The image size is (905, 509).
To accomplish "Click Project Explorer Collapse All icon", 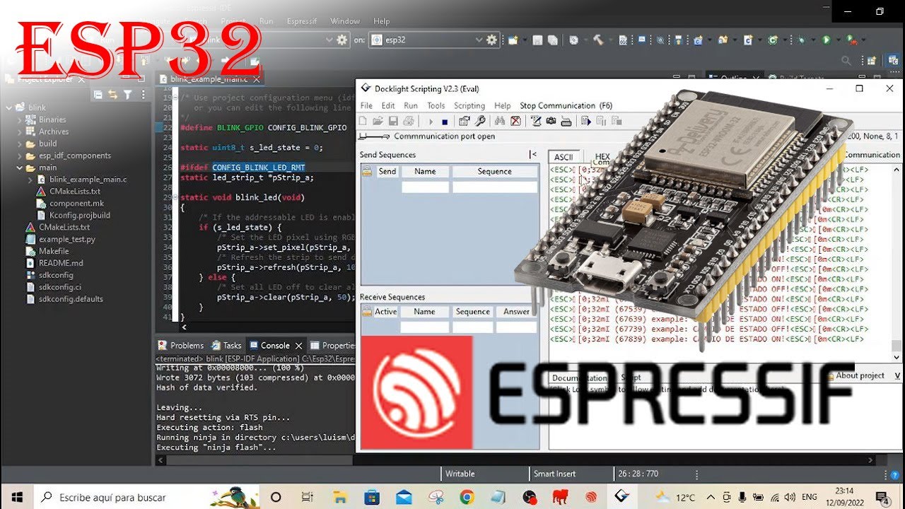I will [x=98, y=95].
